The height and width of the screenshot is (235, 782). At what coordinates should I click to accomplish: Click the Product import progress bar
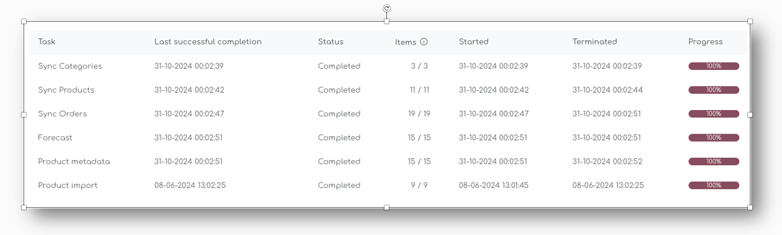point(713,186)
